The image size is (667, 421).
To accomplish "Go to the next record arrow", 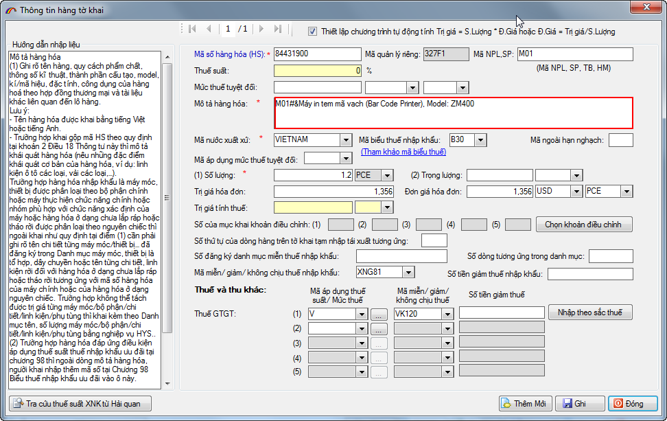I will [x=261, y=29].
